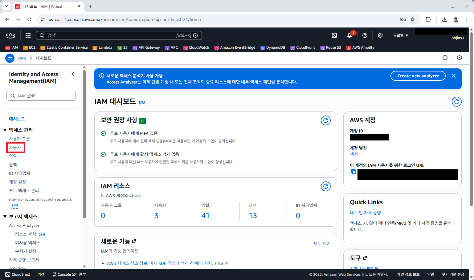Collapse the 액세스 관리 section

5,130
